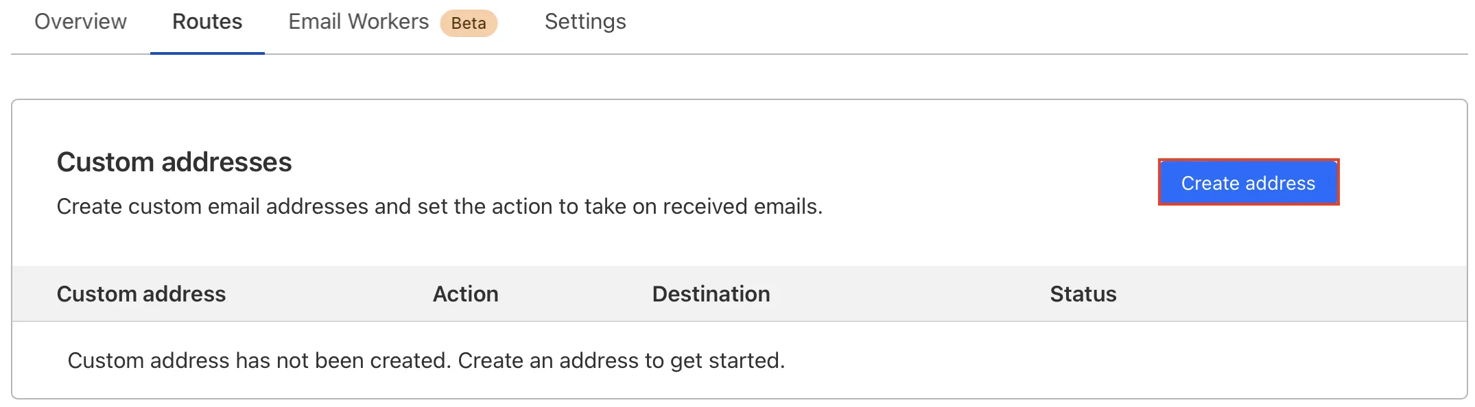Start adding a new custom address
This screenshot has width=1475, height=407.
point(1248,183)
